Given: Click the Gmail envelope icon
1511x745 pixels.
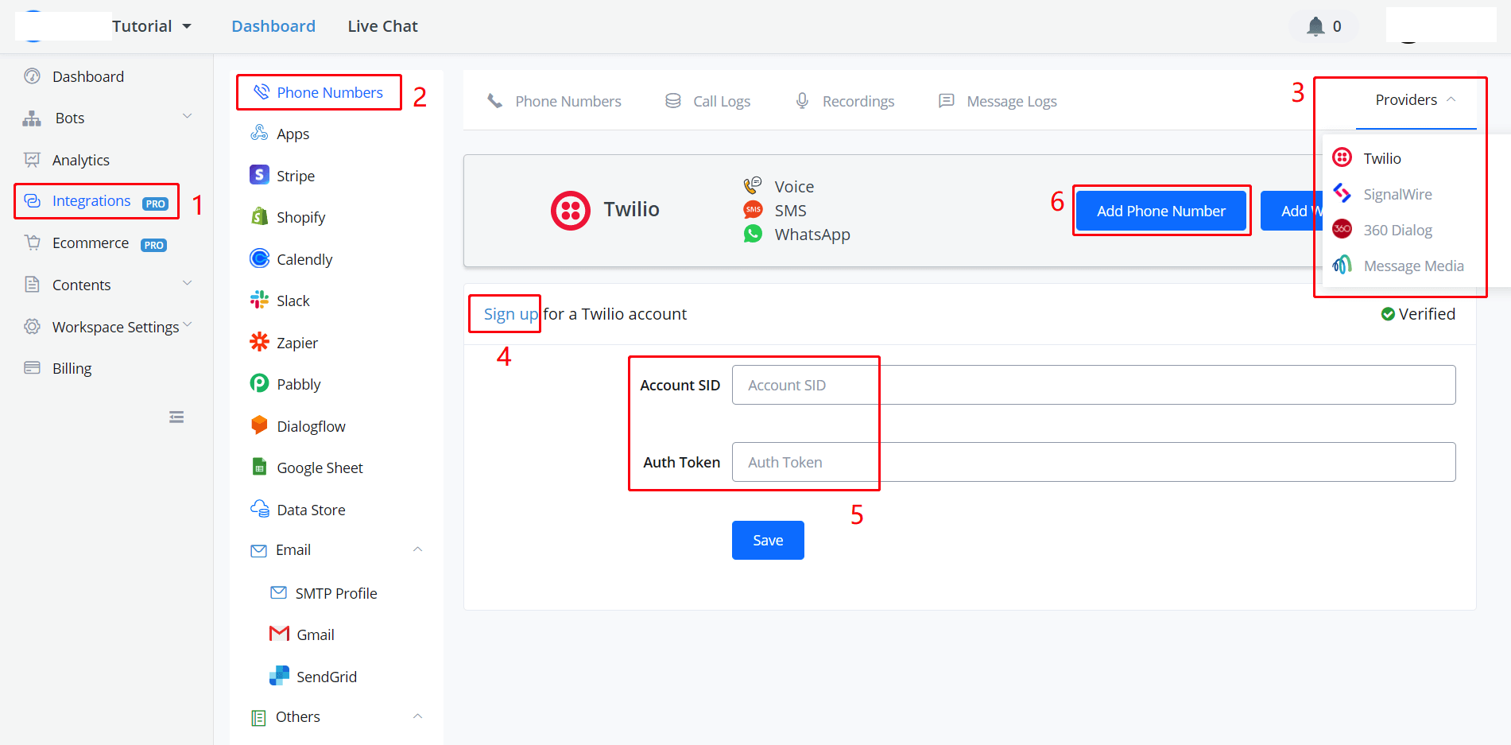Looking at the screenshot, I should coord(279,634).
